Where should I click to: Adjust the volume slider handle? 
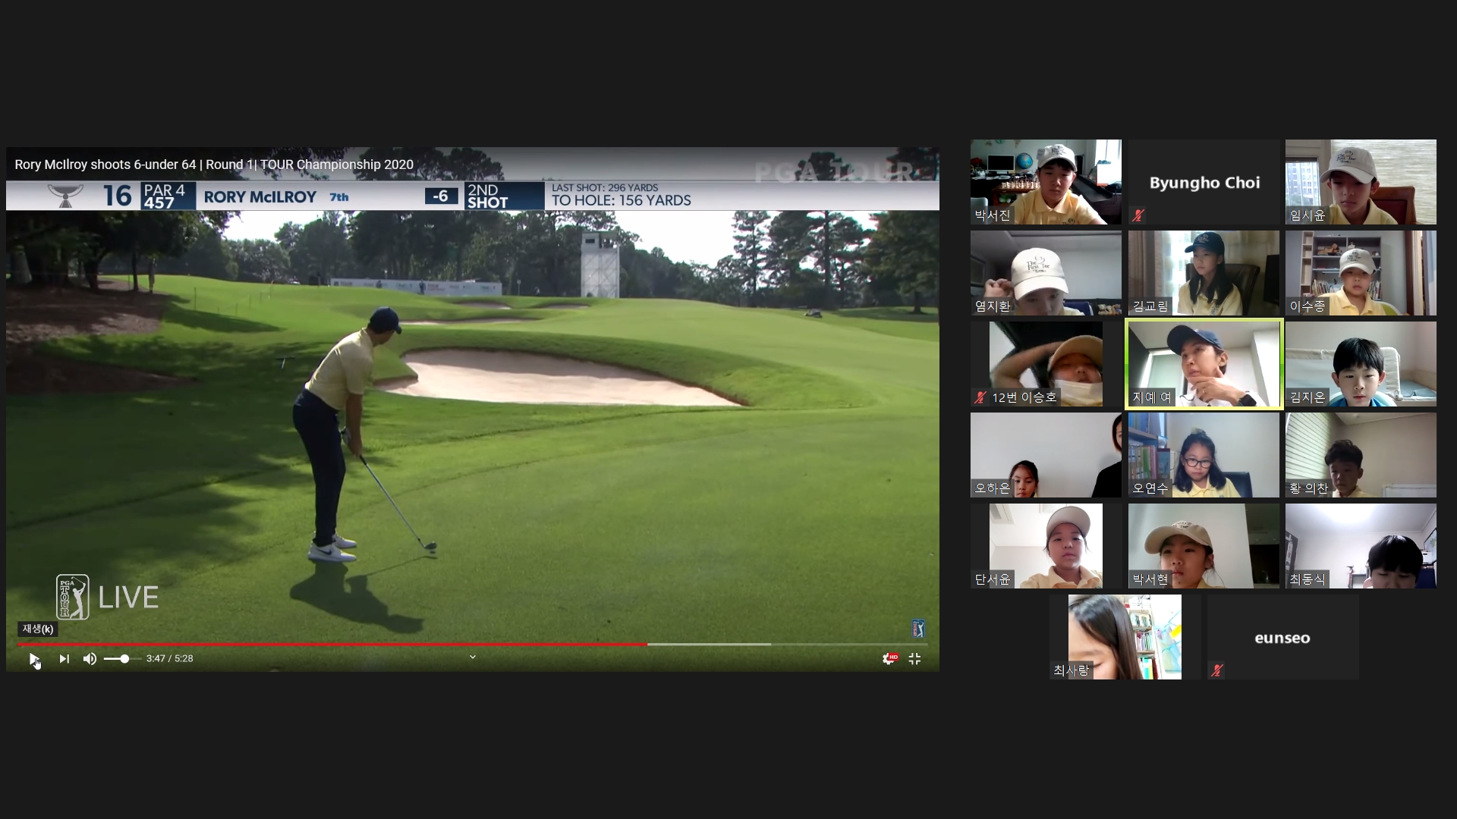(124, 659)
